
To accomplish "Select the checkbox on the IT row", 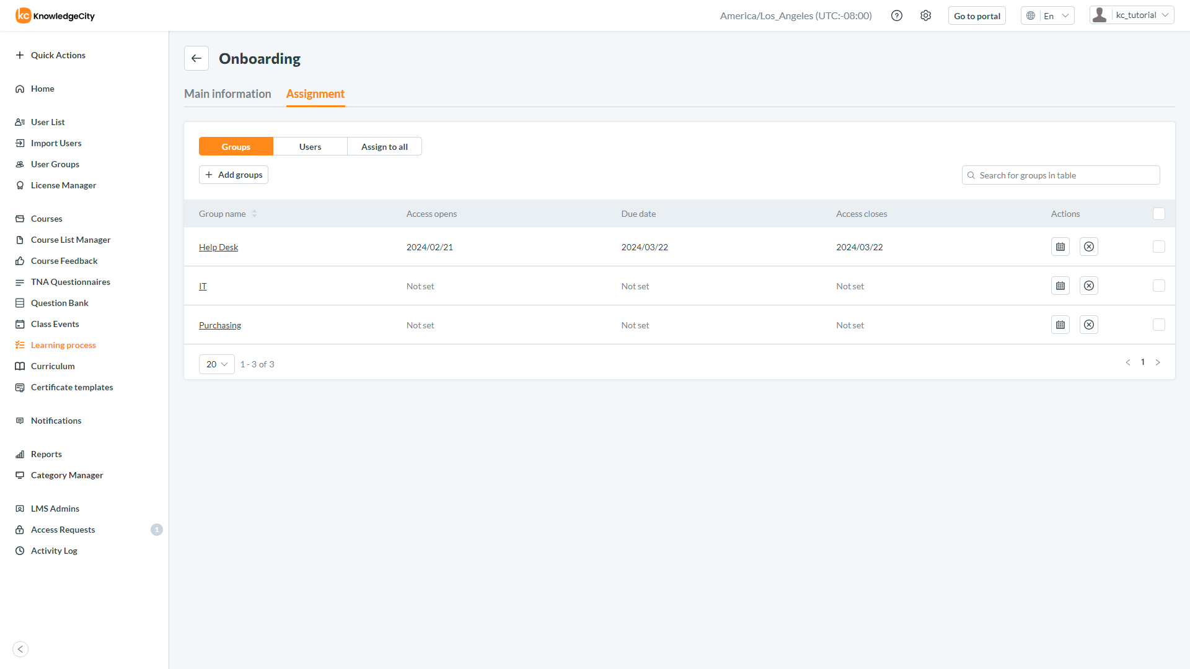I will (1160, 286).
